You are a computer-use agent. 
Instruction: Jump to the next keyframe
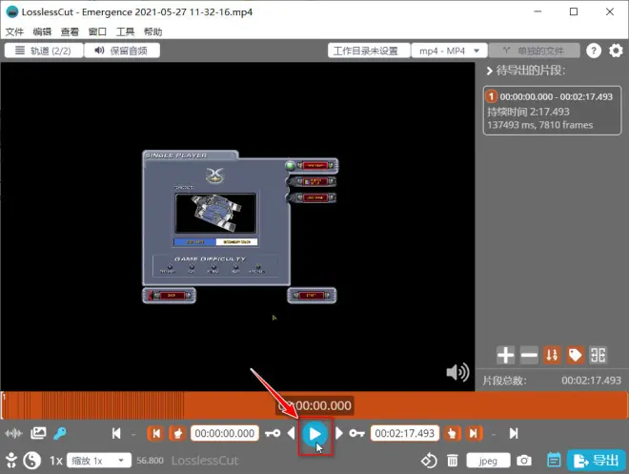pos(357,433)
